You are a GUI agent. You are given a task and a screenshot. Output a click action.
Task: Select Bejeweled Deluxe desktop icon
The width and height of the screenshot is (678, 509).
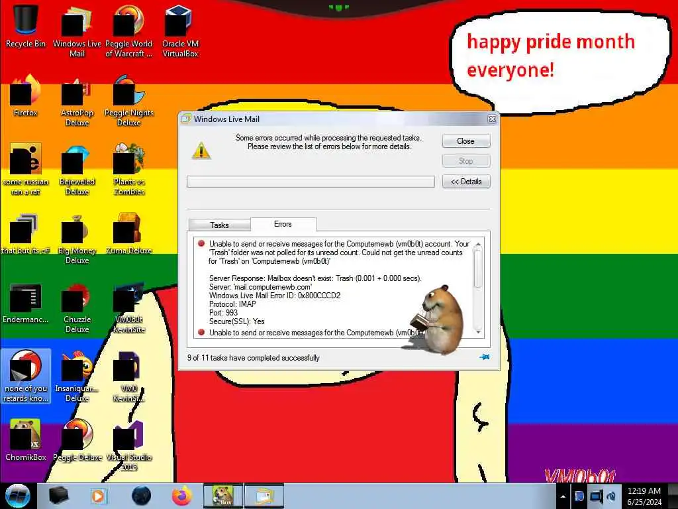[77, 170]
